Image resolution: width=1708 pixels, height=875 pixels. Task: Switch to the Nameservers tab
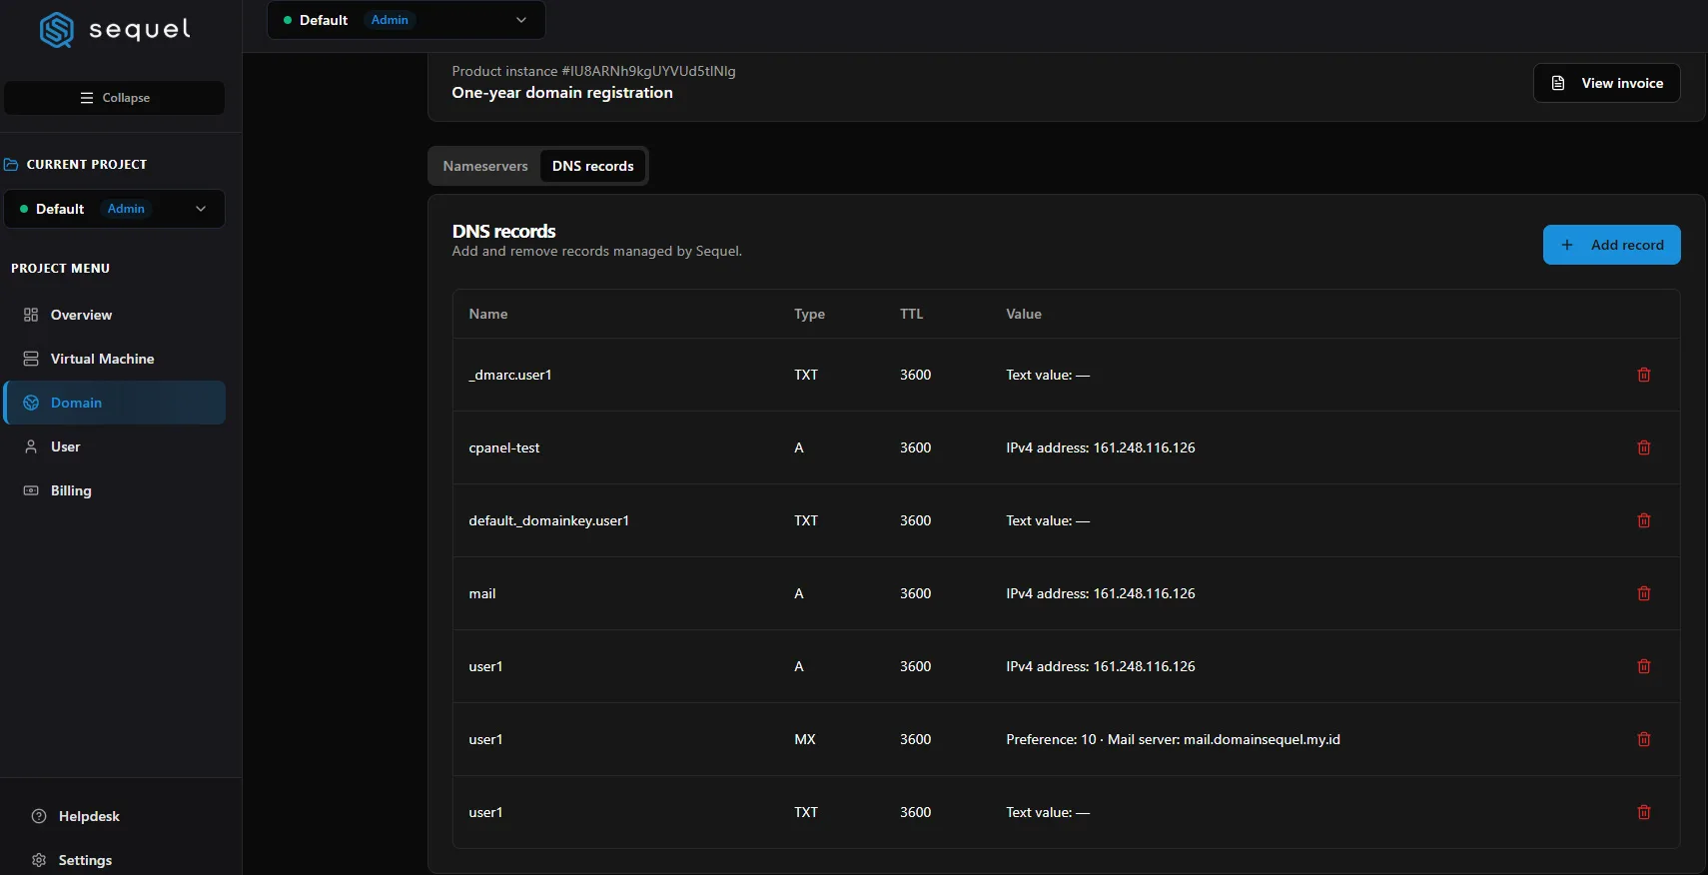[485, 166]
